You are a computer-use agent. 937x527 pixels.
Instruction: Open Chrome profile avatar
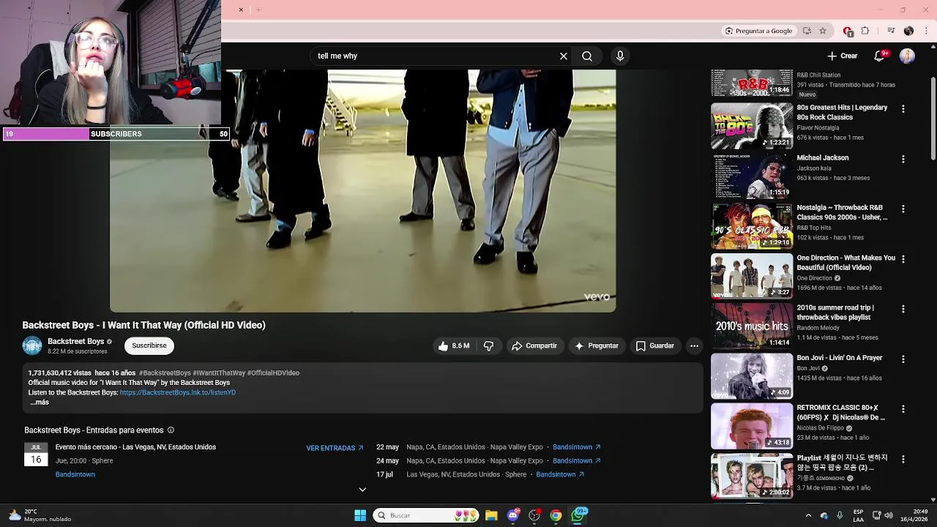tap(908, 31)
